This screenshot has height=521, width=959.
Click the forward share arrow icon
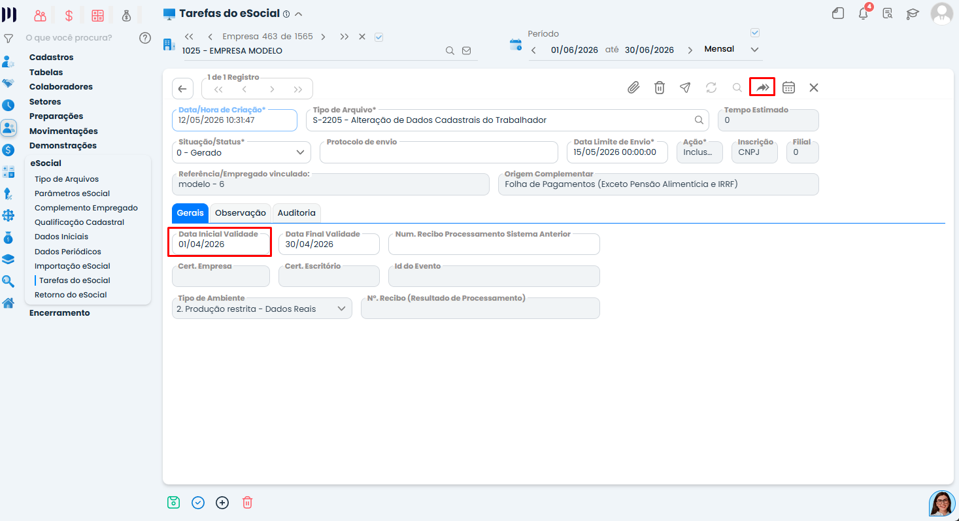[762, 87]
